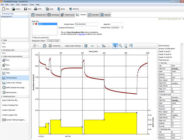Click the Analysis Performed by field
Image resolution: width=184 pixels, height=140 pixels.
pos(86,28)
